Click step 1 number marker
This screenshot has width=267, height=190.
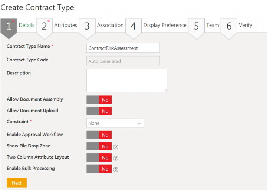click(9, 28)
